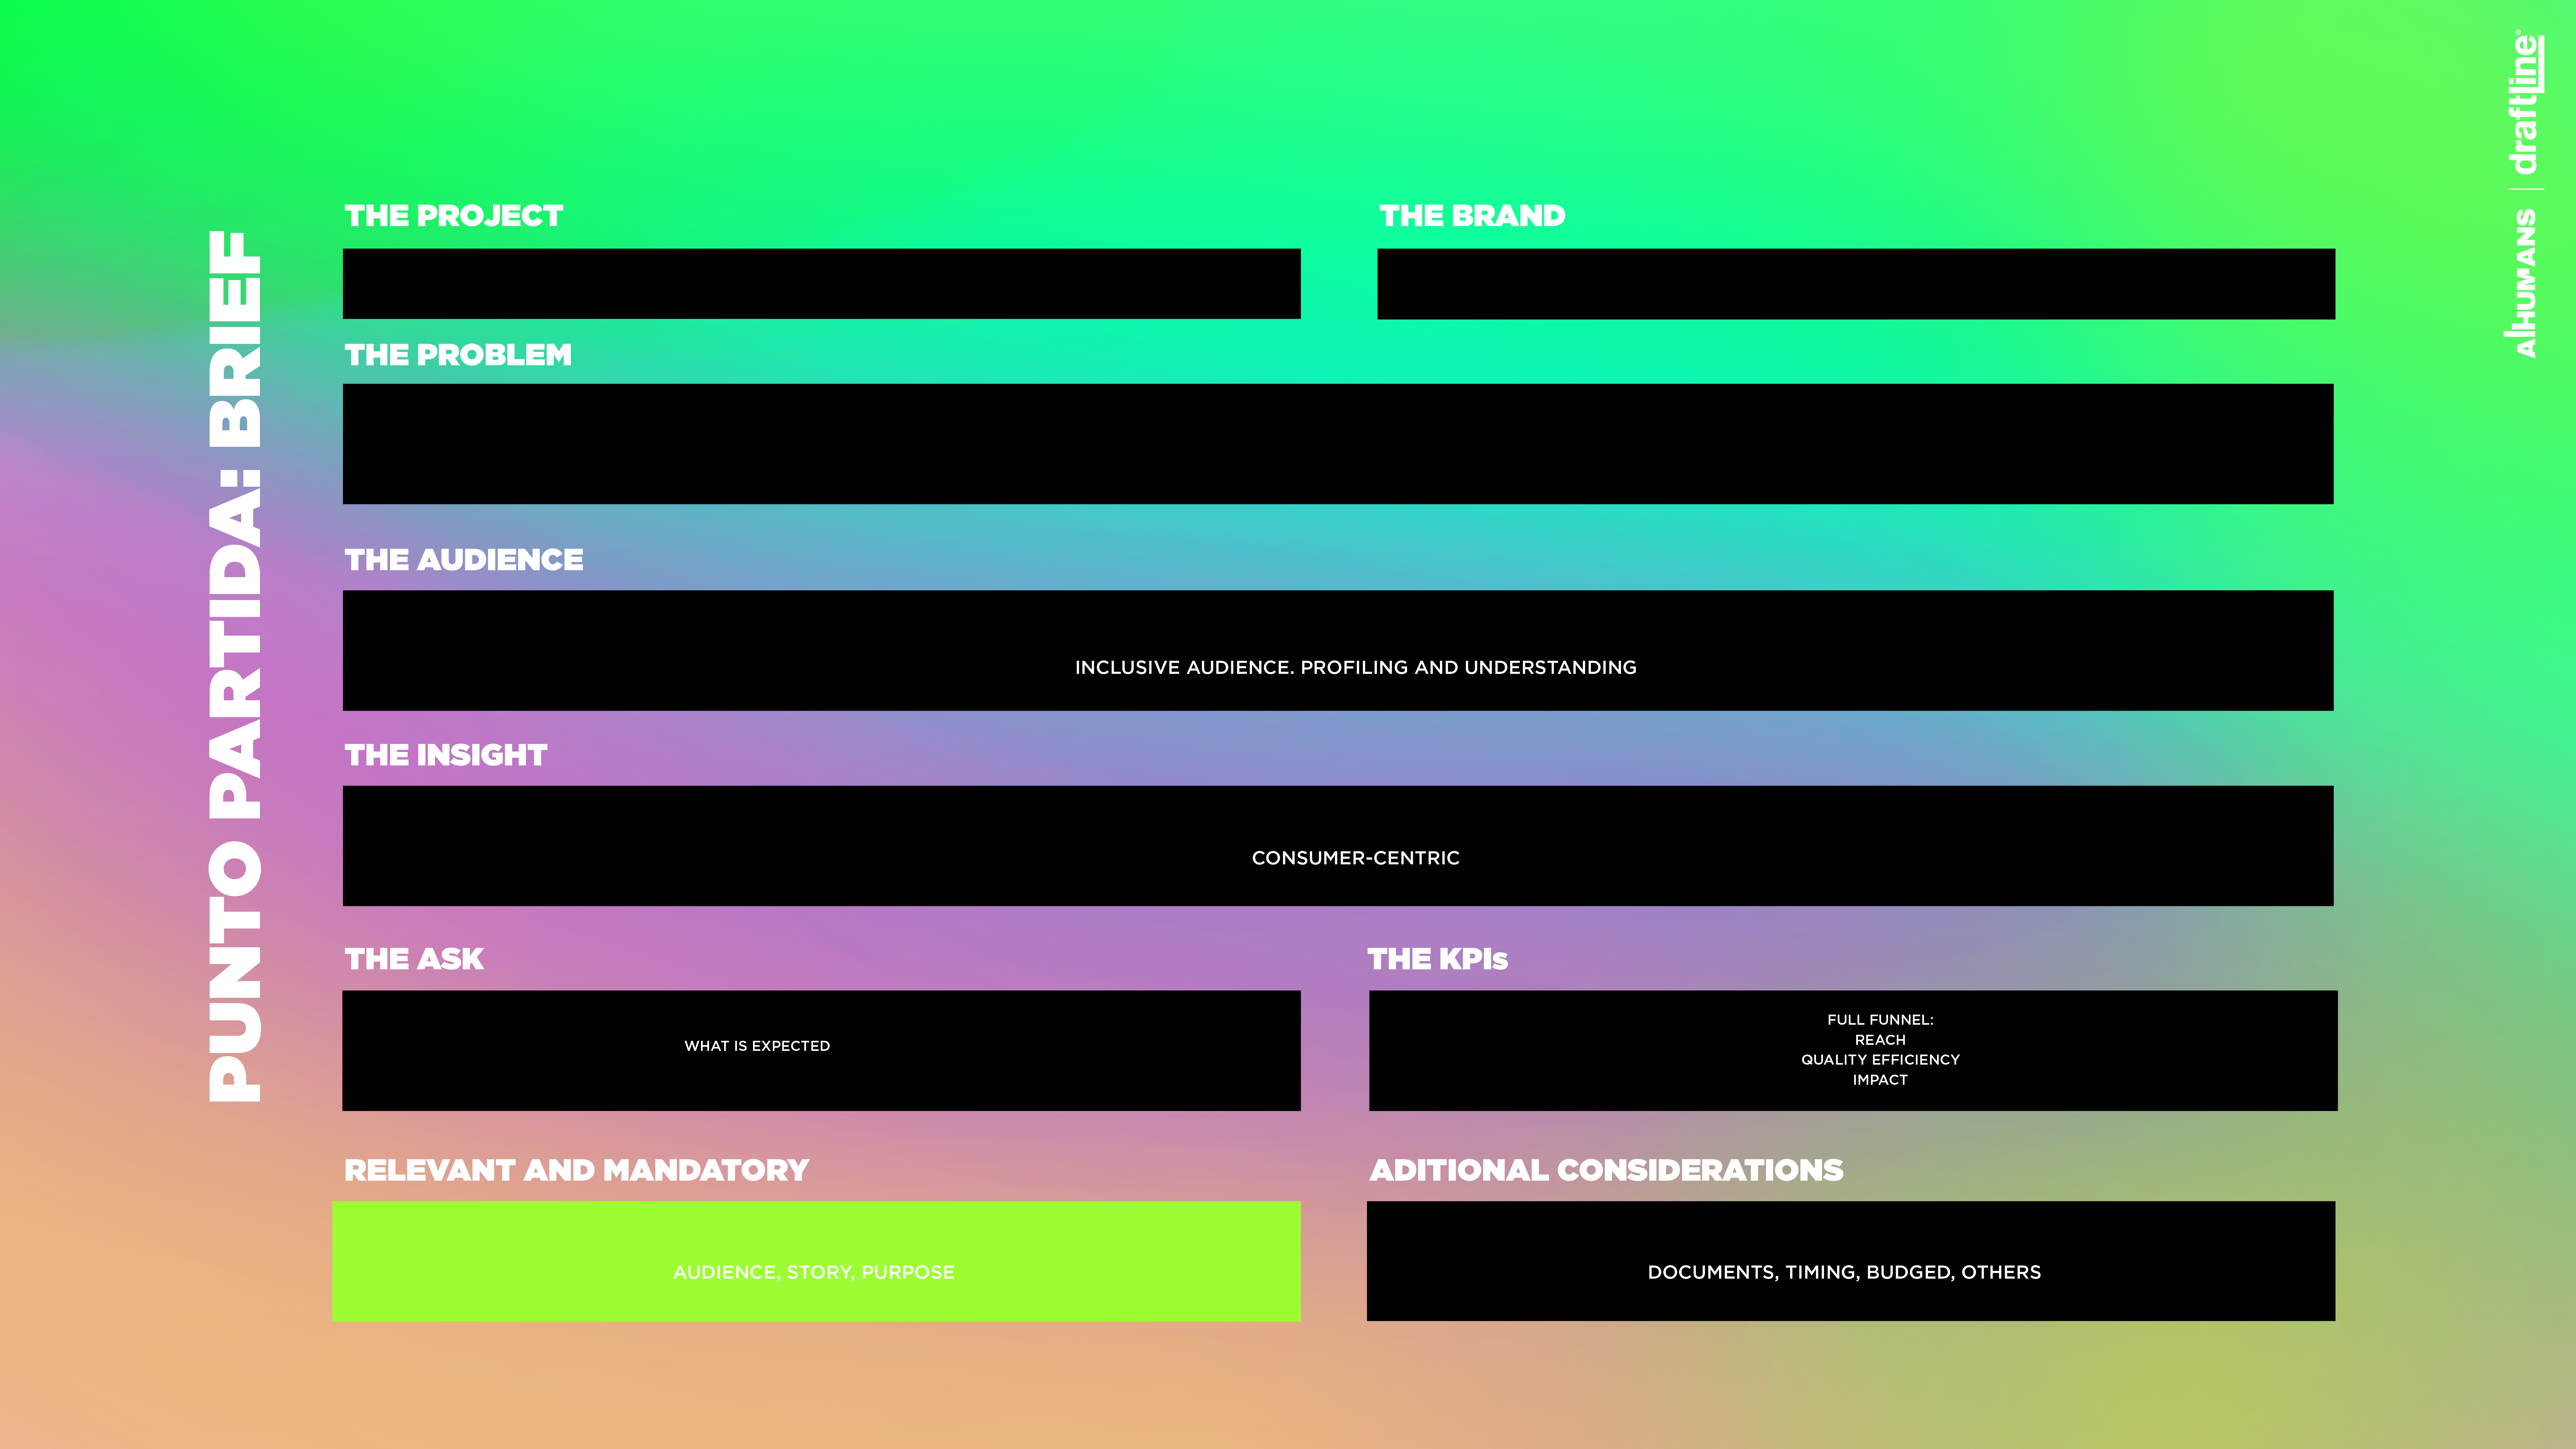Image resolution: width=2576 pixels, height=1449 pixels.
Task: Click the "ADITIONAL CONSIDERATIONS" heading
Action: pyautogui.click(x=1606, y=1170)
